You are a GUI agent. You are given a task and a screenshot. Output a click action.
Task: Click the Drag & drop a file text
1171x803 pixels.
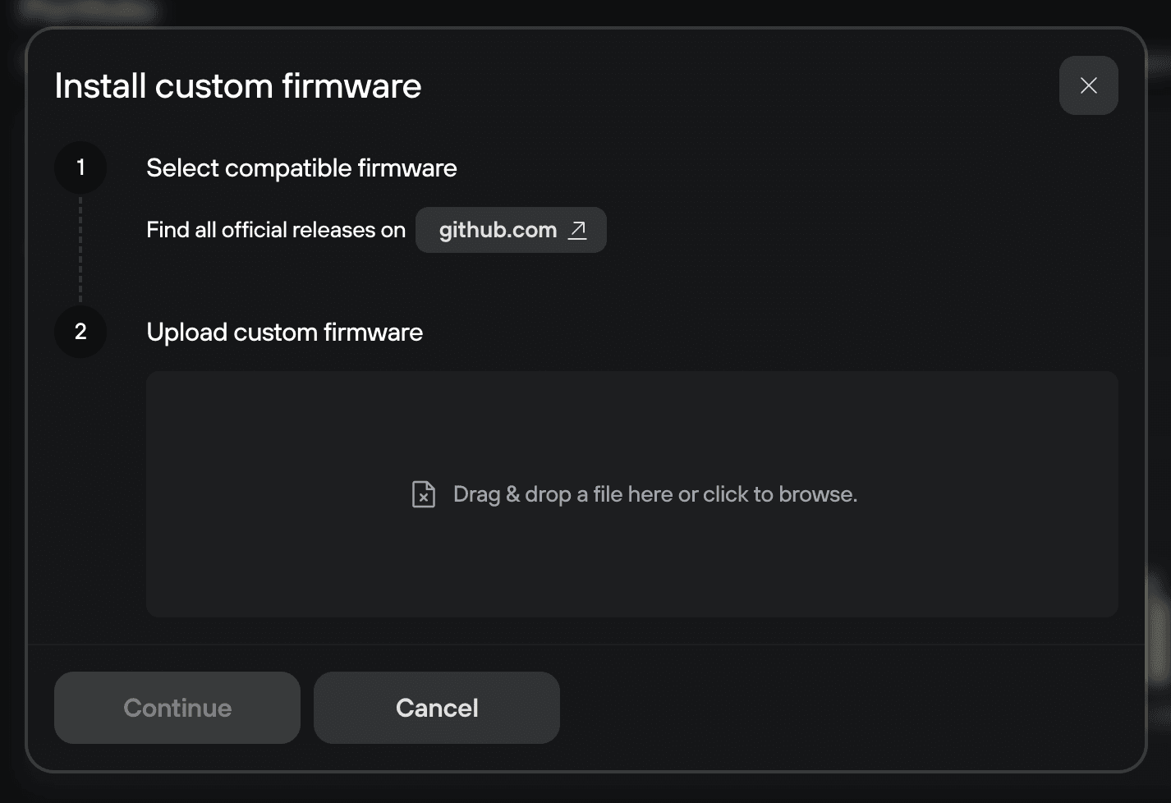click(x=654, y=493)
